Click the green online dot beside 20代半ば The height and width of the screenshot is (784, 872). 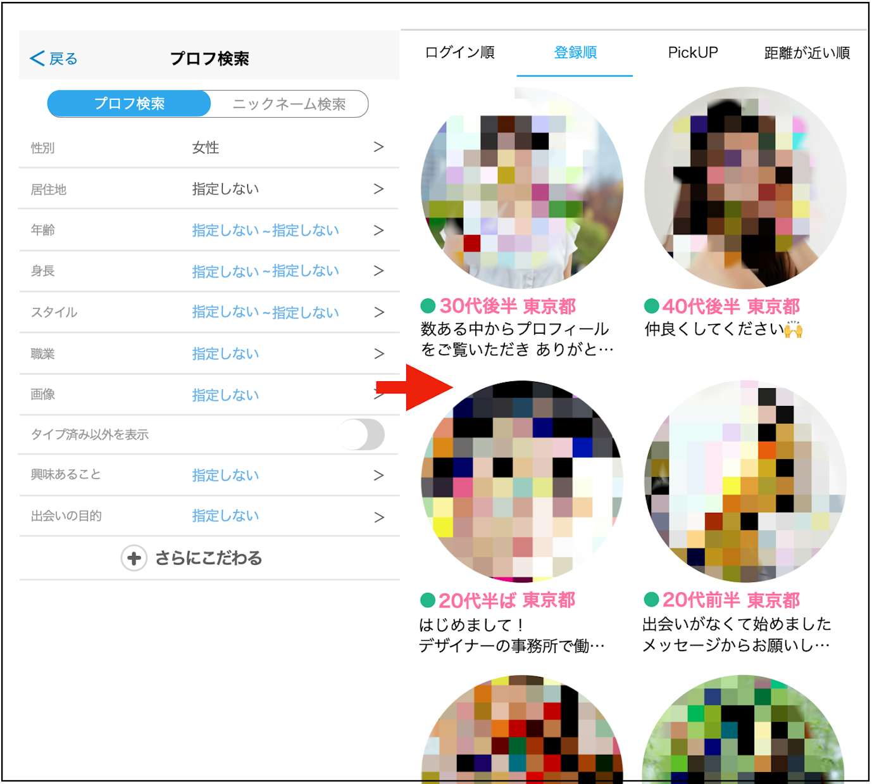click(x=428, y=600)
